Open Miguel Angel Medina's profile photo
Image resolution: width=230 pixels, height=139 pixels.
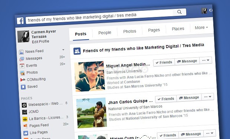(90, 76)
